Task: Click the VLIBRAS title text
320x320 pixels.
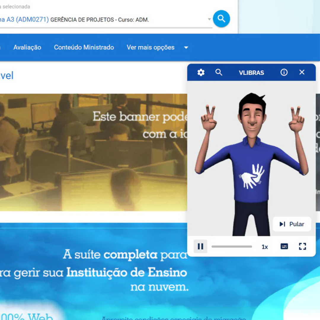Action: click(x=252, y=73)
